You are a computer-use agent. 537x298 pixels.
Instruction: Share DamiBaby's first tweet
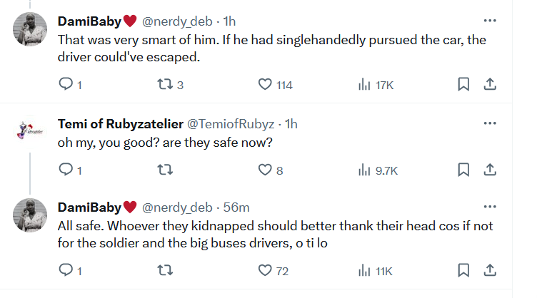[490, 85]
